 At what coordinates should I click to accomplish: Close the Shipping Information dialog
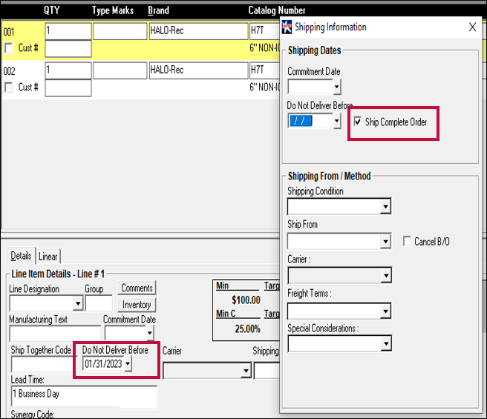click(x=472, y=27)
